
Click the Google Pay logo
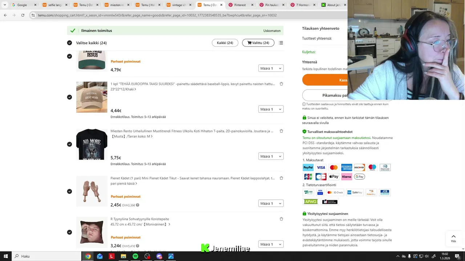[x=359, y=177]
